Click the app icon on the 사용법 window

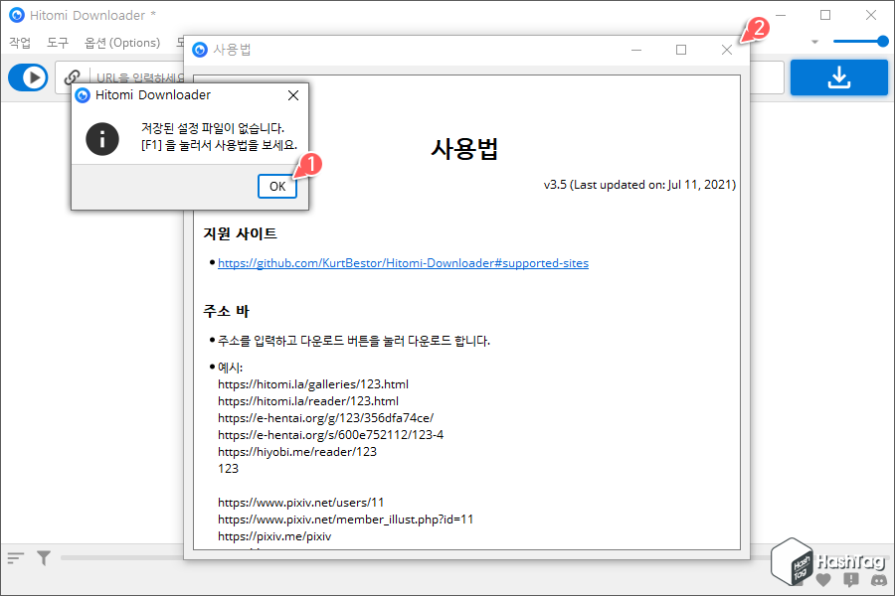(x=200, y=49)
